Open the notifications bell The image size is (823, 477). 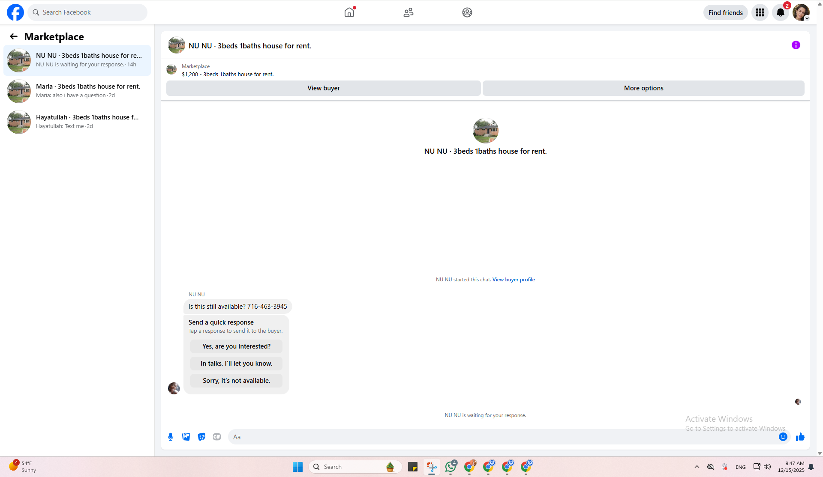(x=781, y=12)
